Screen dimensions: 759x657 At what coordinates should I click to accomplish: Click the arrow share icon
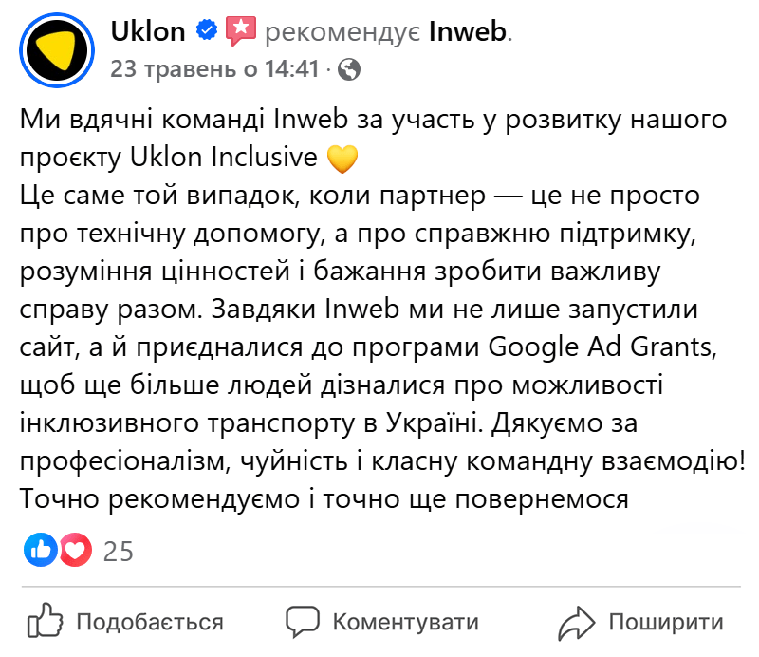(x=576, y=622)
